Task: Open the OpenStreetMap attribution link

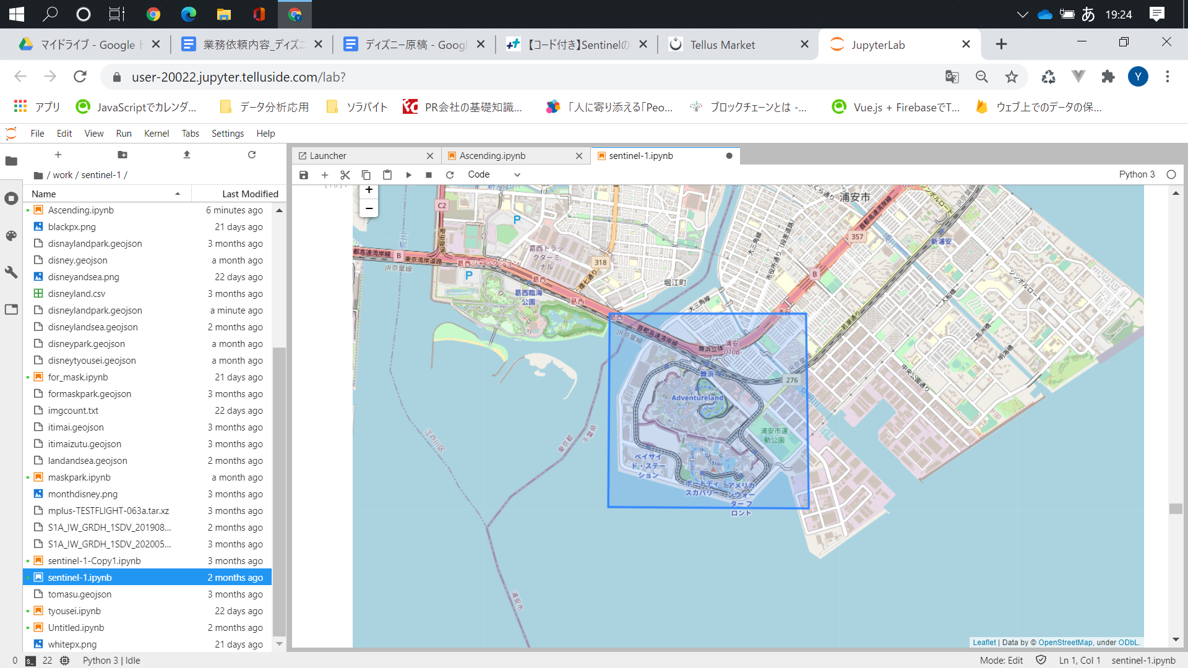Action: tap(1065, 643)
